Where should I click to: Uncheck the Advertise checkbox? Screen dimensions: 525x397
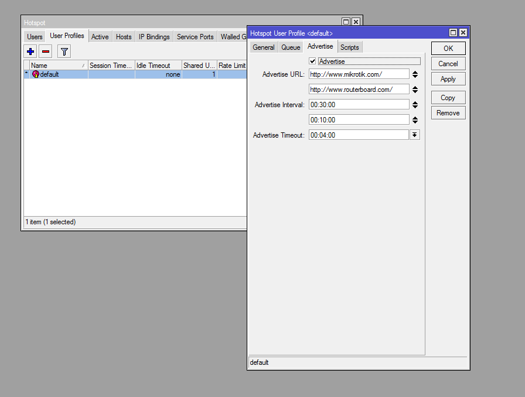(312, 61)
